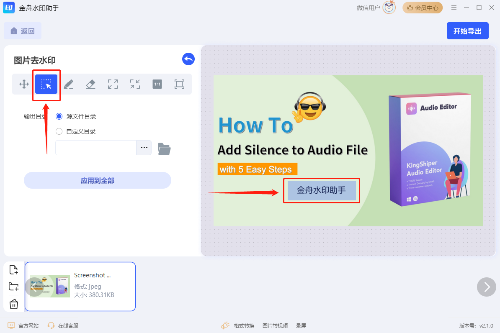Close the application window
The width and height of the screenshot is (500, 333).
[x=491, y=8]
